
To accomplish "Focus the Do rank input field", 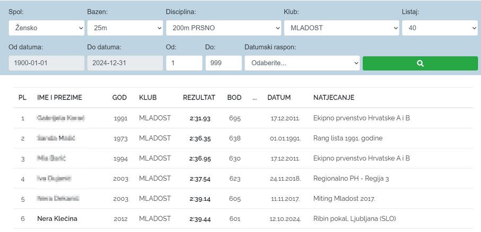I will (x=223, y=63).
